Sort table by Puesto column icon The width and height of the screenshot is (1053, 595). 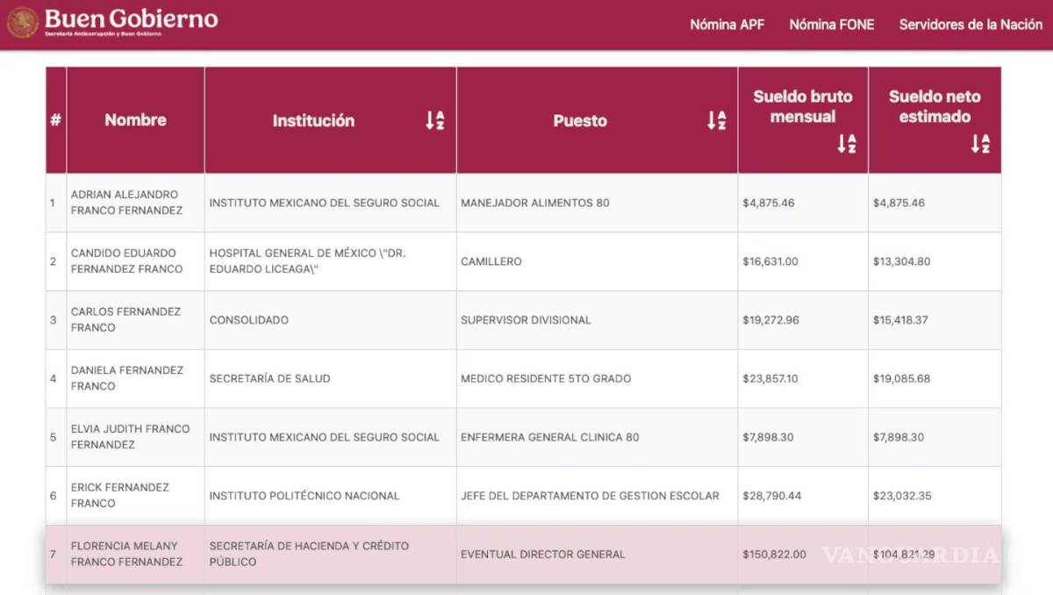point(716,121)
